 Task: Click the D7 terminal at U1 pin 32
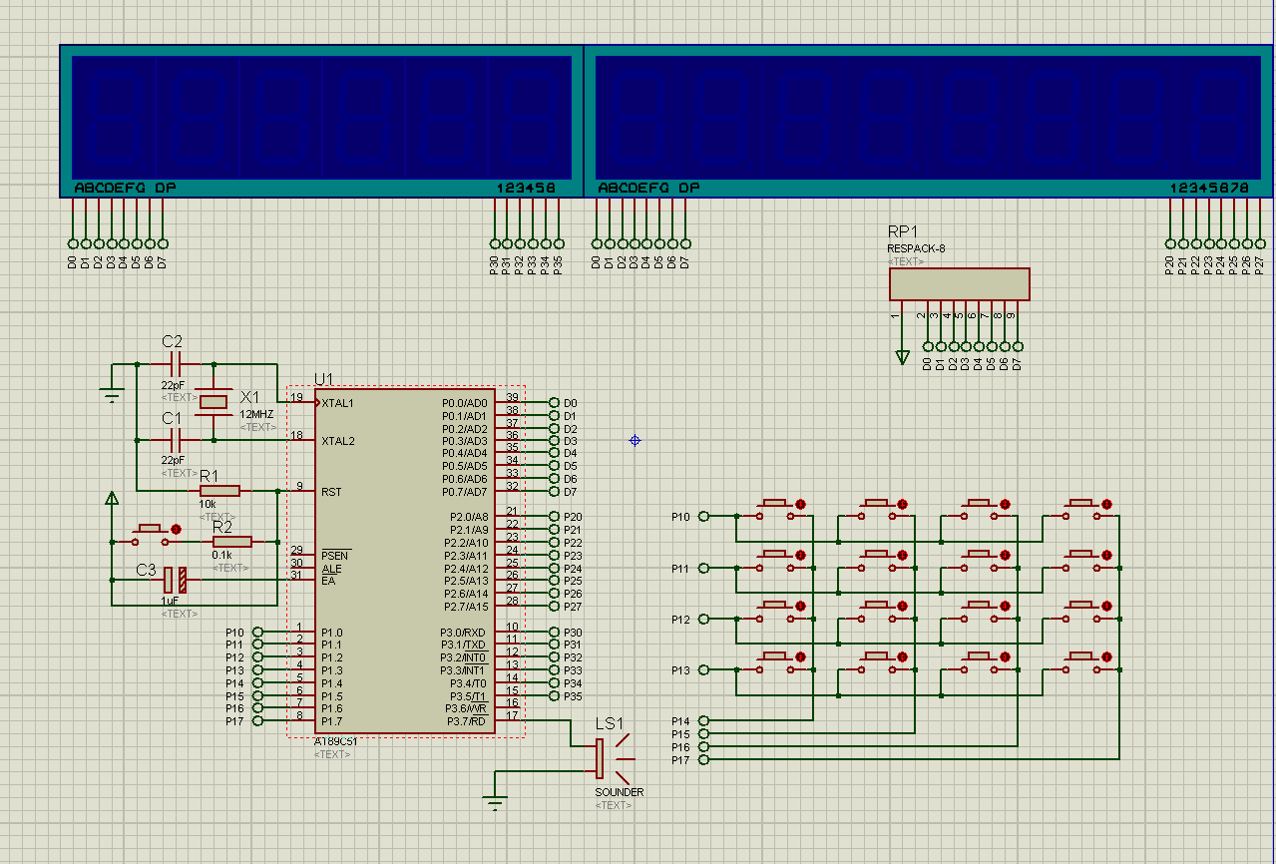tap(554, 491)
